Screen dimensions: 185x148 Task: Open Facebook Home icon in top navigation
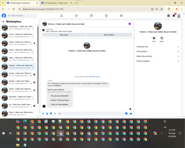click(61, 16)
